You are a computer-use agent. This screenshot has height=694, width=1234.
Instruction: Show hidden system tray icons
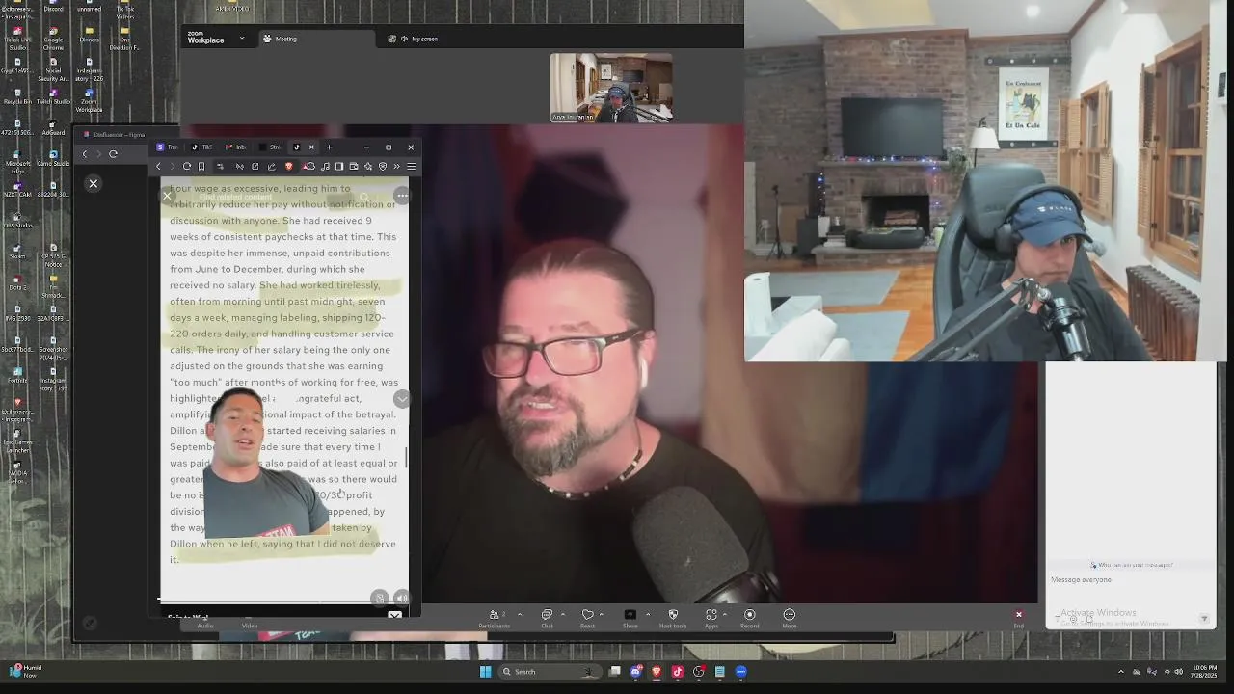[x=1120, y=672]
